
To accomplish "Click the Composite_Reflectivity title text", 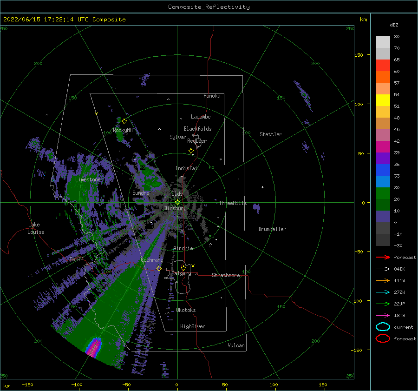I will [209, 7].
